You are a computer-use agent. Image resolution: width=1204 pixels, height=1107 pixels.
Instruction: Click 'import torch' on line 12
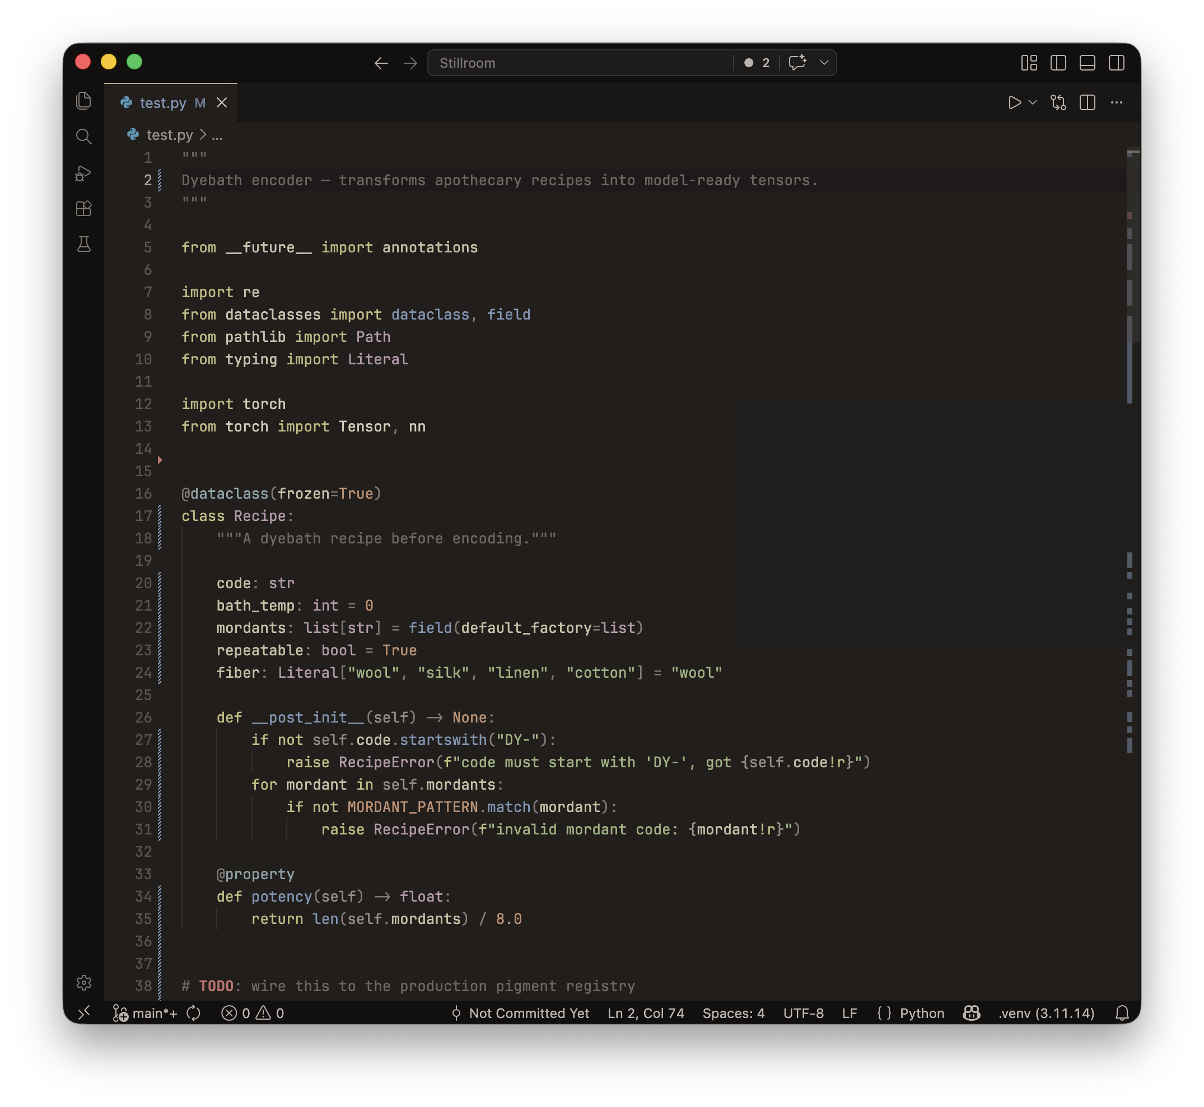[234, 404]
